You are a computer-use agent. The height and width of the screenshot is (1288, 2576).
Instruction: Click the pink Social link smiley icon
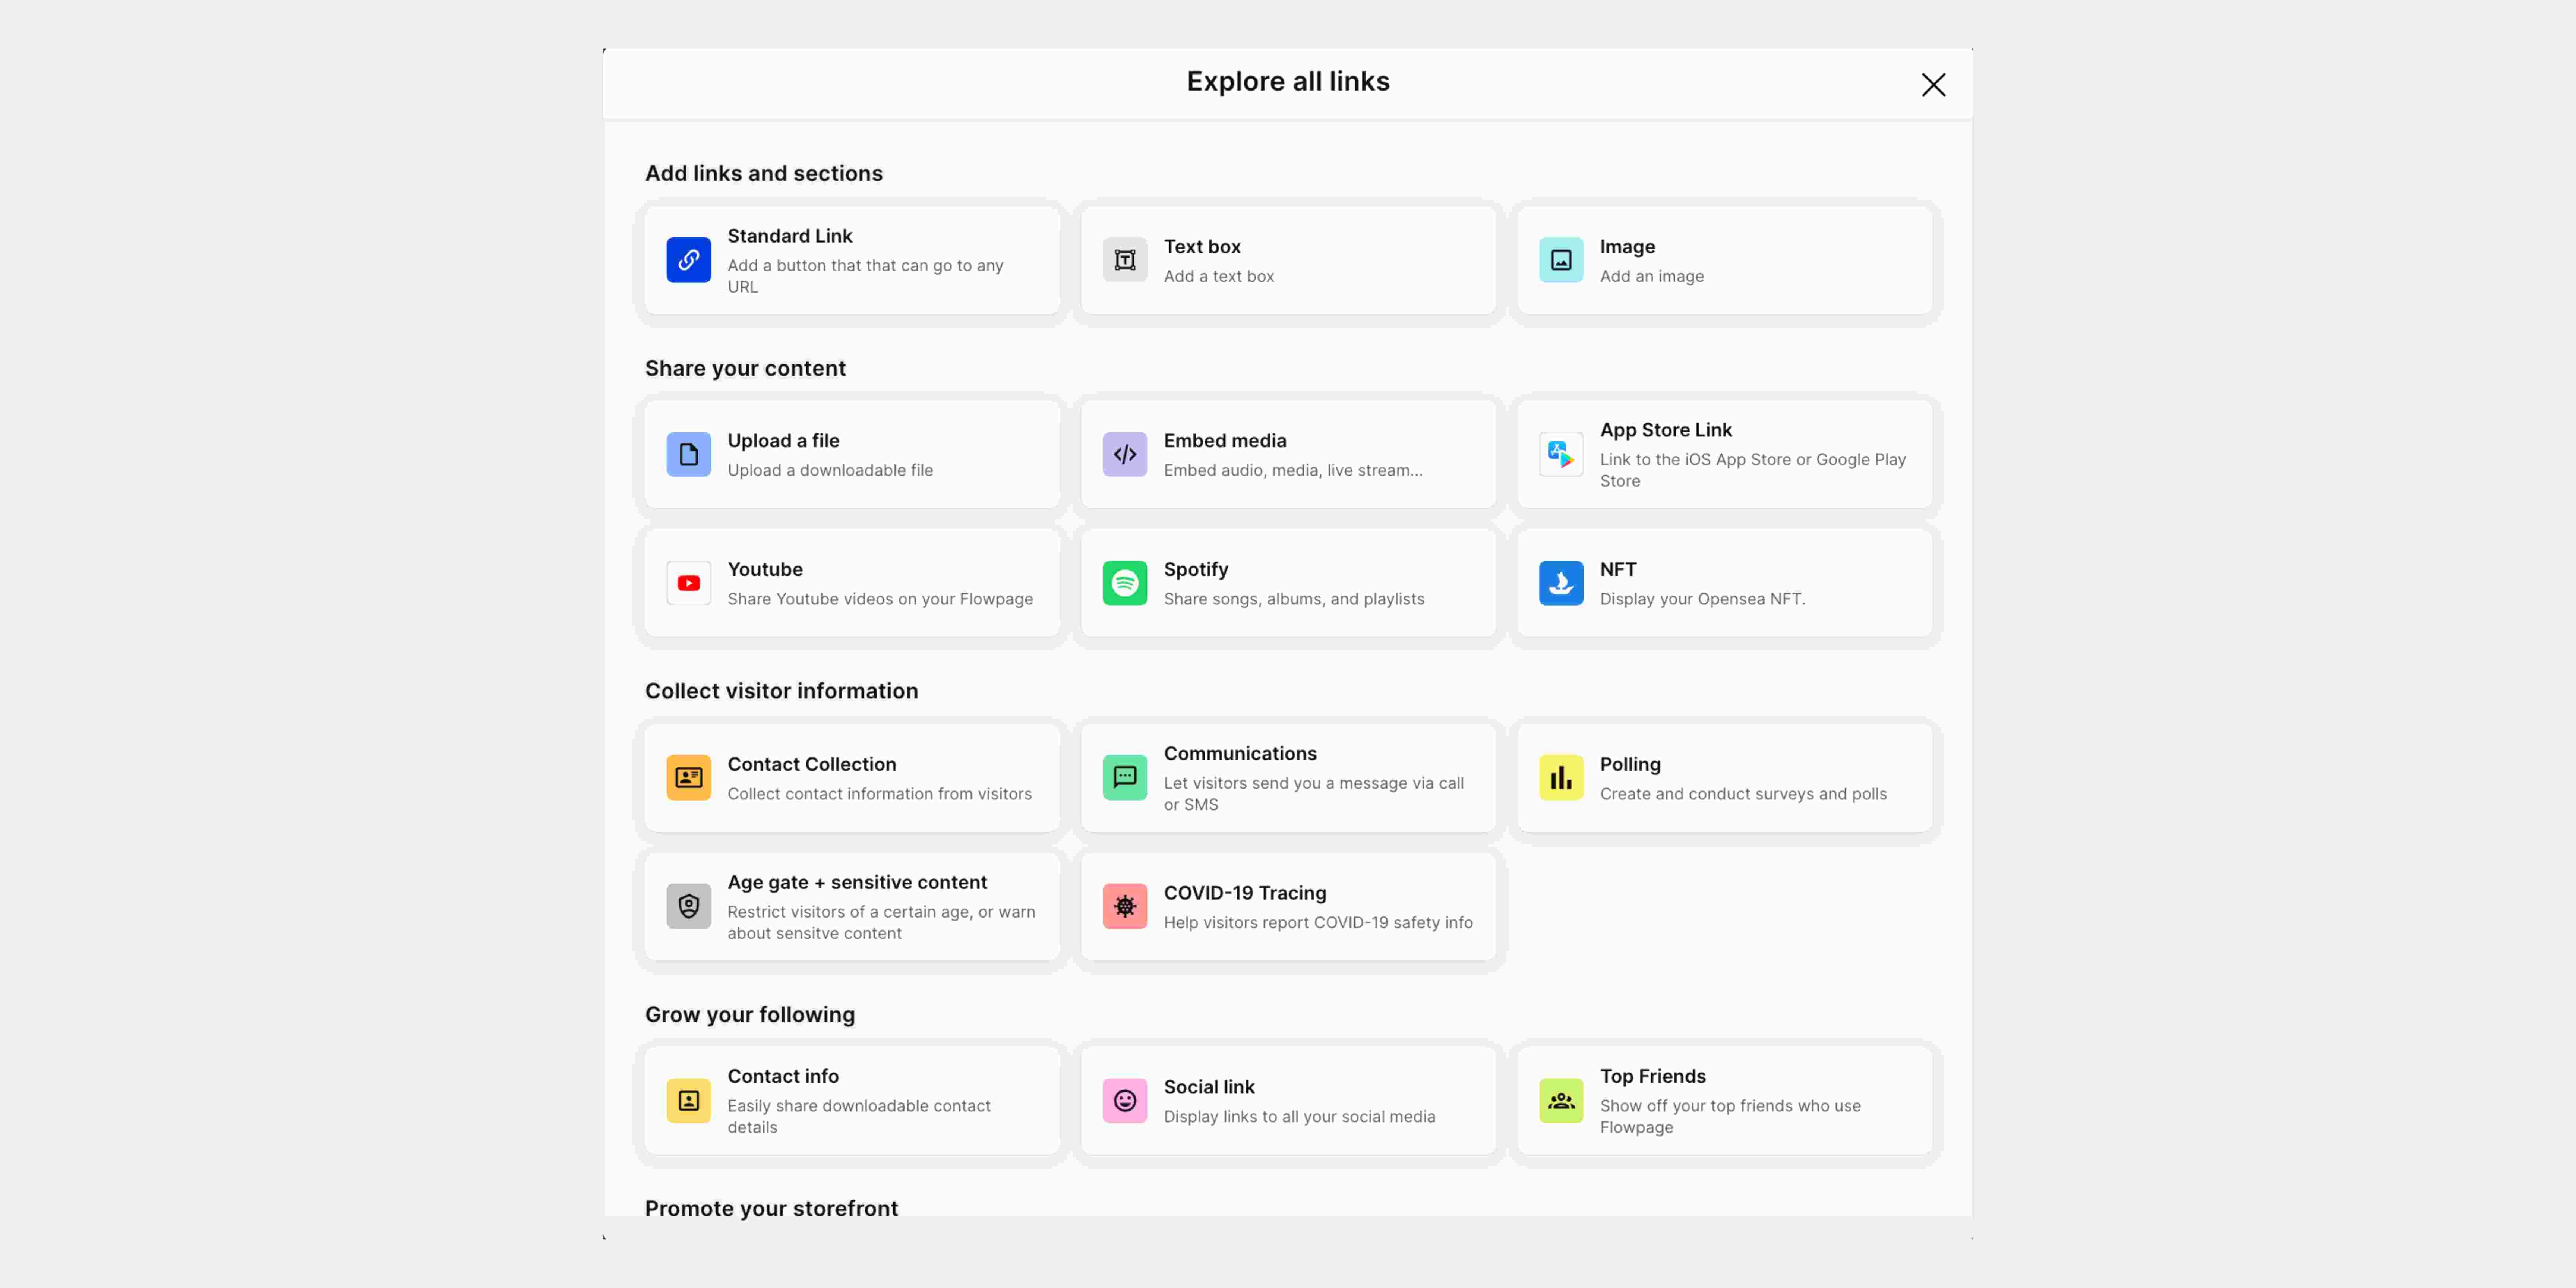click(x=1125, y=1101)
